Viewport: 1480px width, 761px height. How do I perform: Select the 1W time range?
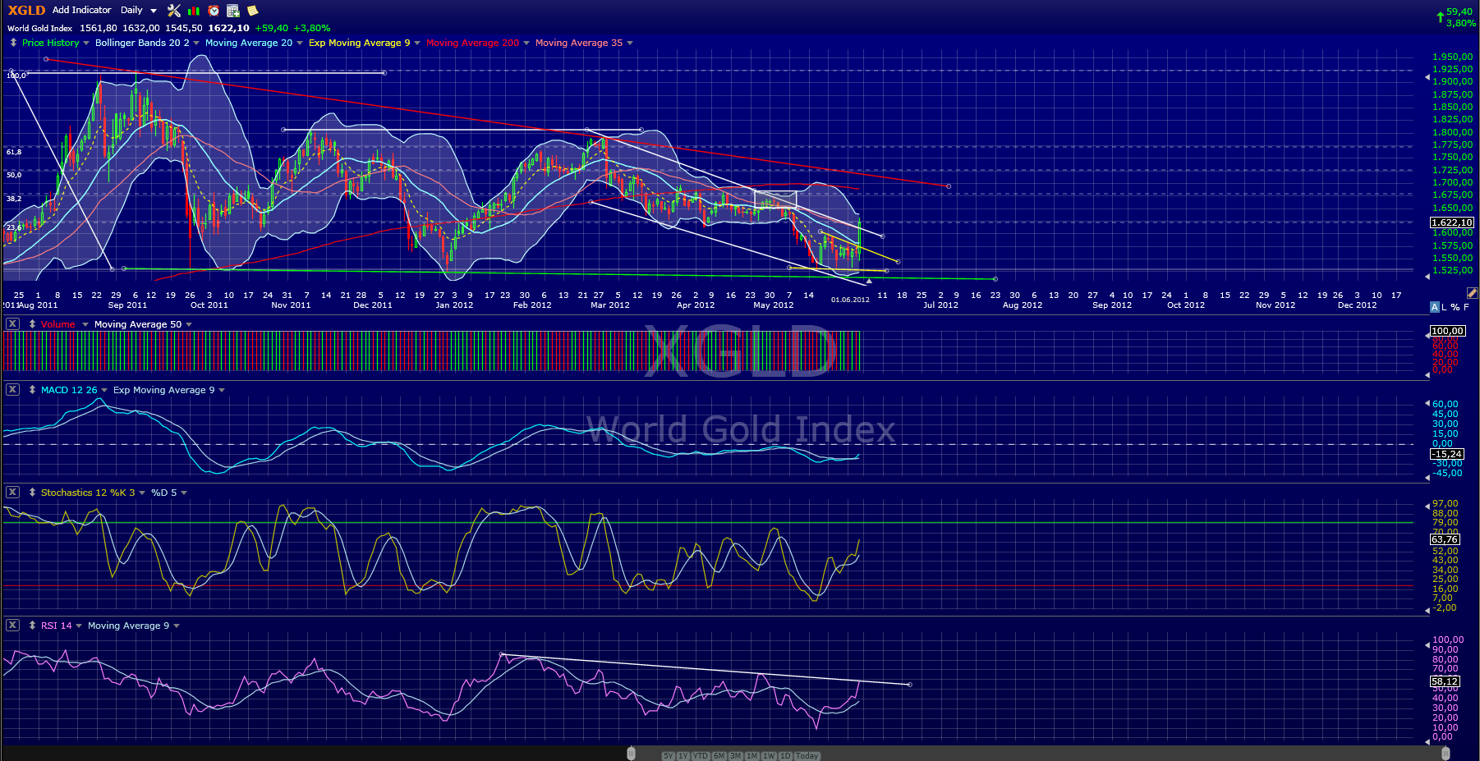769,756
